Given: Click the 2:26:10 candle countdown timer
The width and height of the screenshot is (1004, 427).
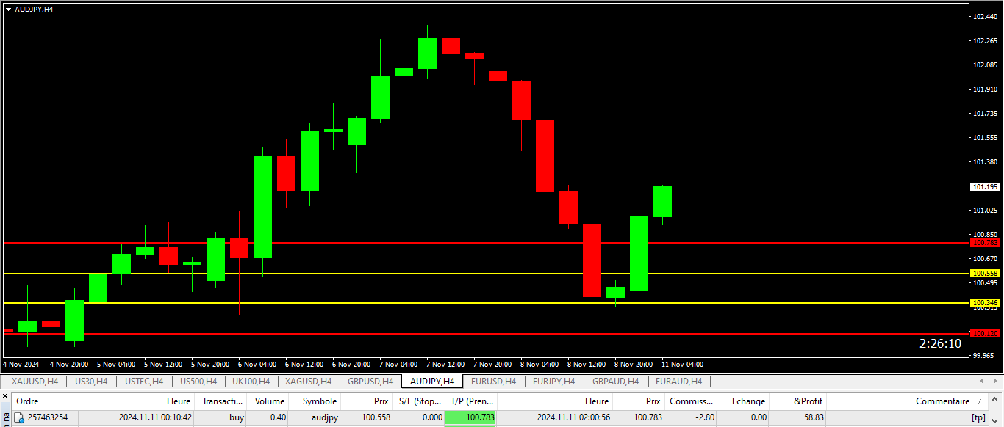Looking at the screenshot, I should pos(940,343).
